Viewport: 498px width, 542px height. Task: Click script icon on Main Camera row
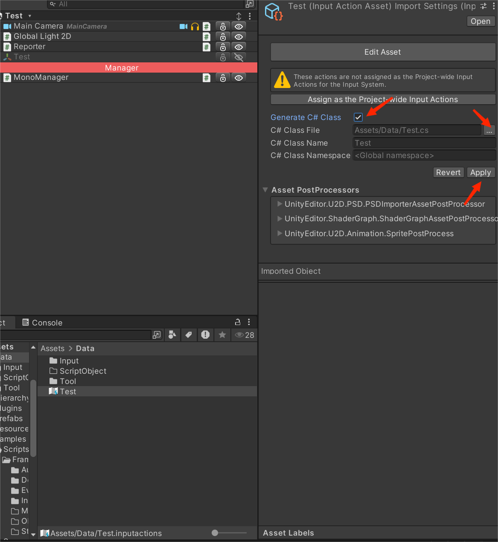tap(207, 26)
